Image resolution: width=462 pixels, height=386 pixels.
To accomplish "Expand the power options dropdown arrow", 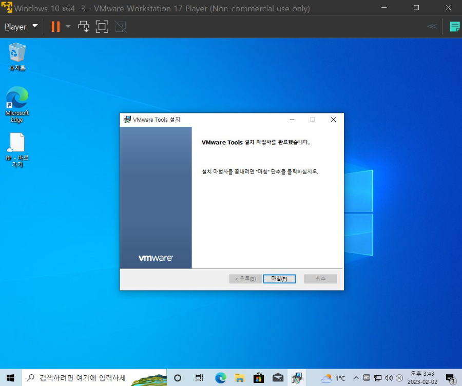I will (x=68, y=27).
